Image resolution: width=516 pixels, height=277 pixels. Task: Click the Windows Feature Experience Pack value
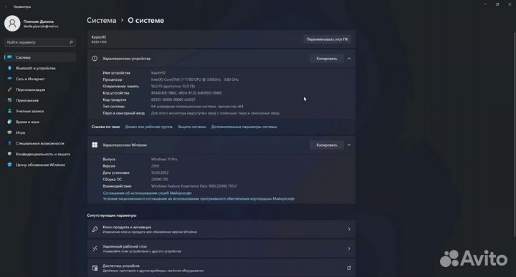tap(193, 186)
